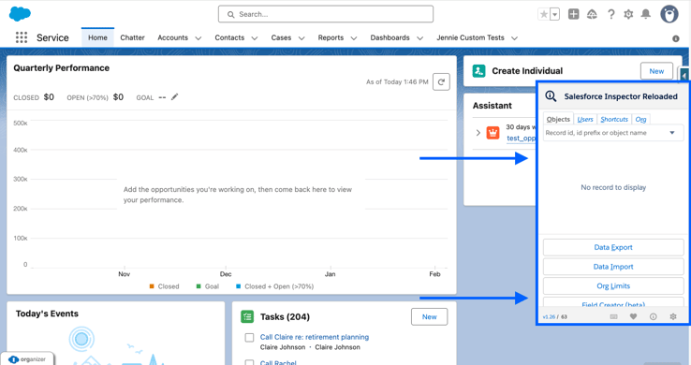Image resolution: width=691 pixels, height=365 pixels.
Task: Open the Help question mark icon
Action: coord(610,14)
